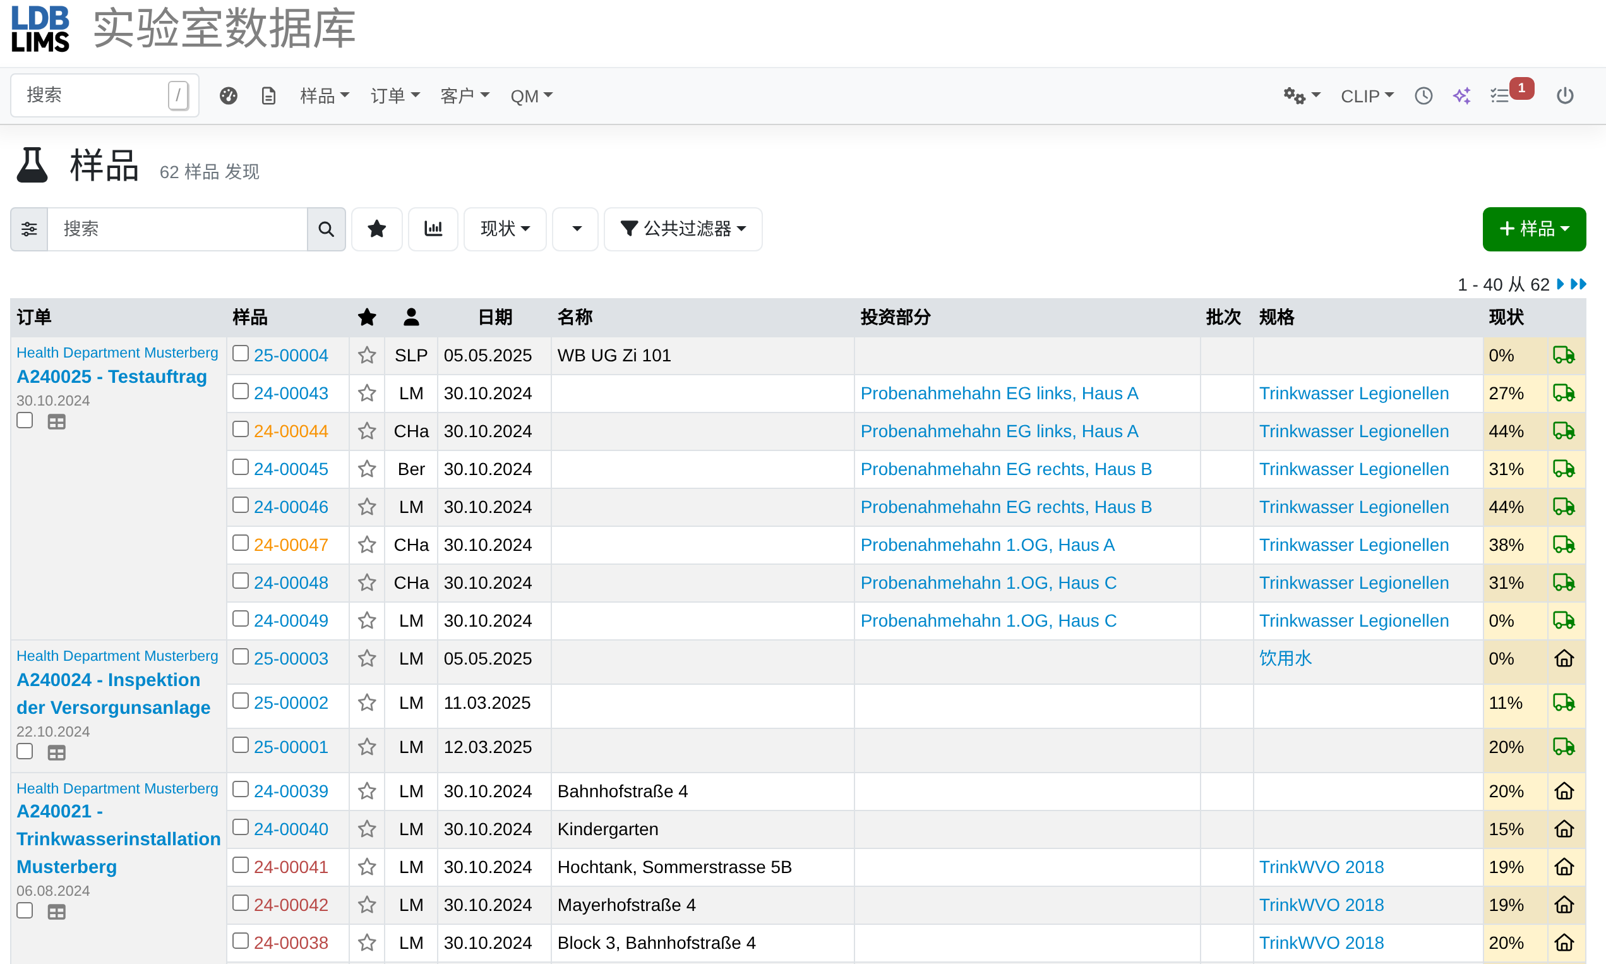Viewport: 1606px width, 964px height.
Task: Click the document icon in navbar
Action: click(268, 96)
